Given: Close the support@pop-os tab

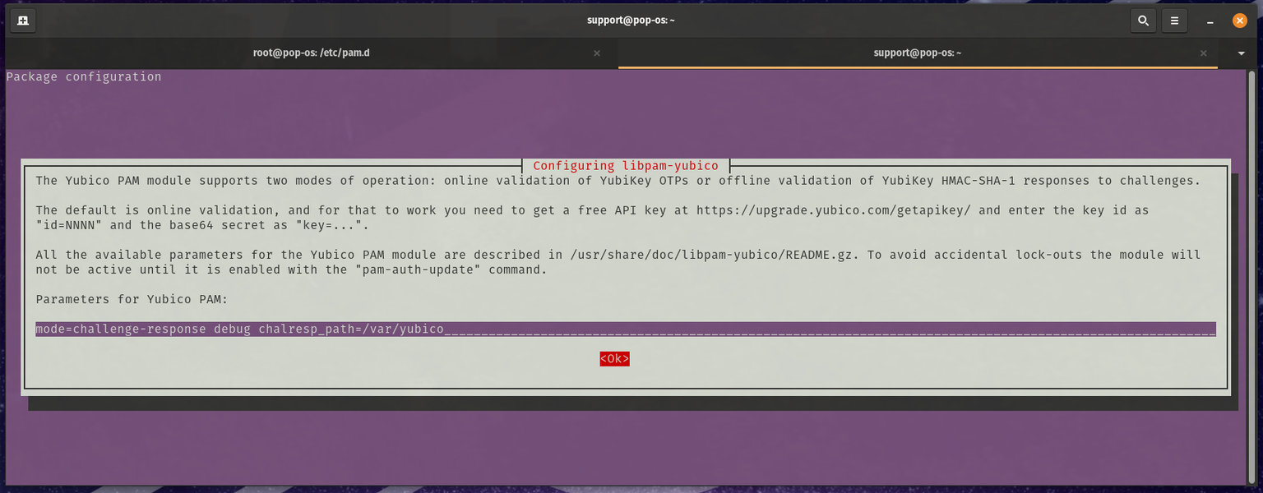Looking at the screenshot, I should [1204, 53].
